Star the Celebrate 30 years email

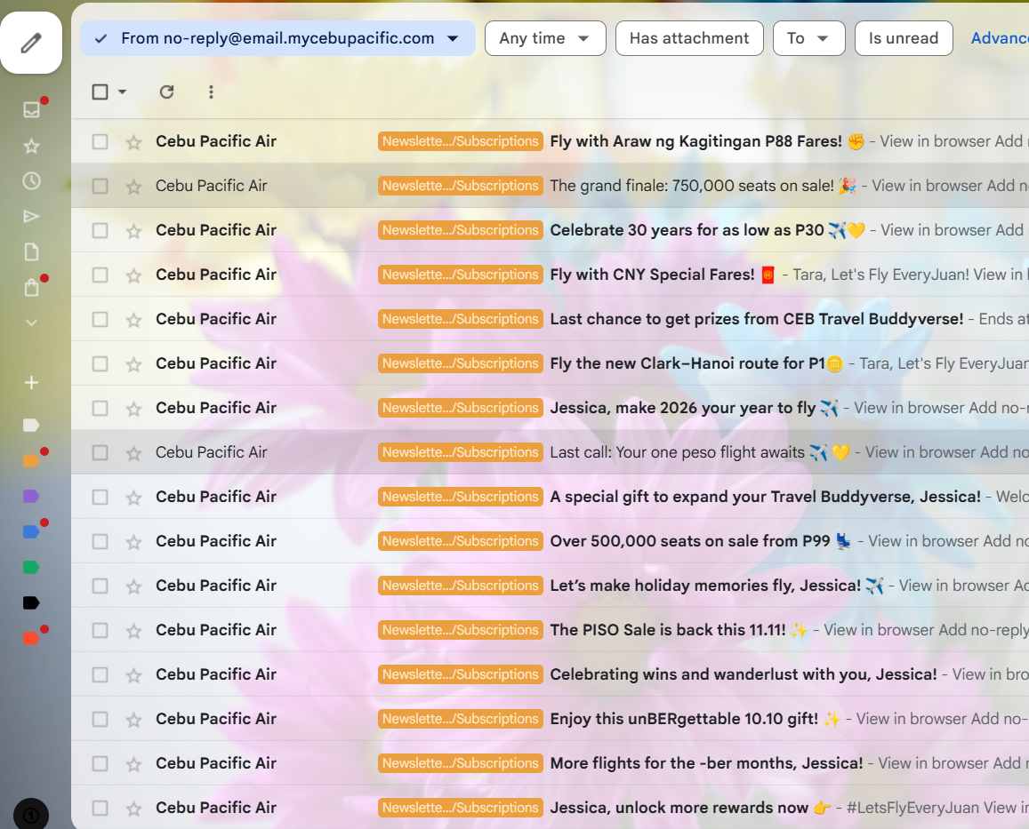coord(134,231)
